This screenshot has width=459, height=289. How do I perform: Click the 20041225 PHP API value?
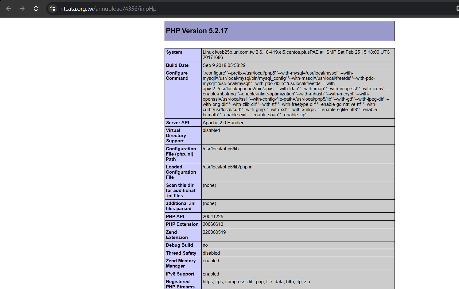click(213, 217)
